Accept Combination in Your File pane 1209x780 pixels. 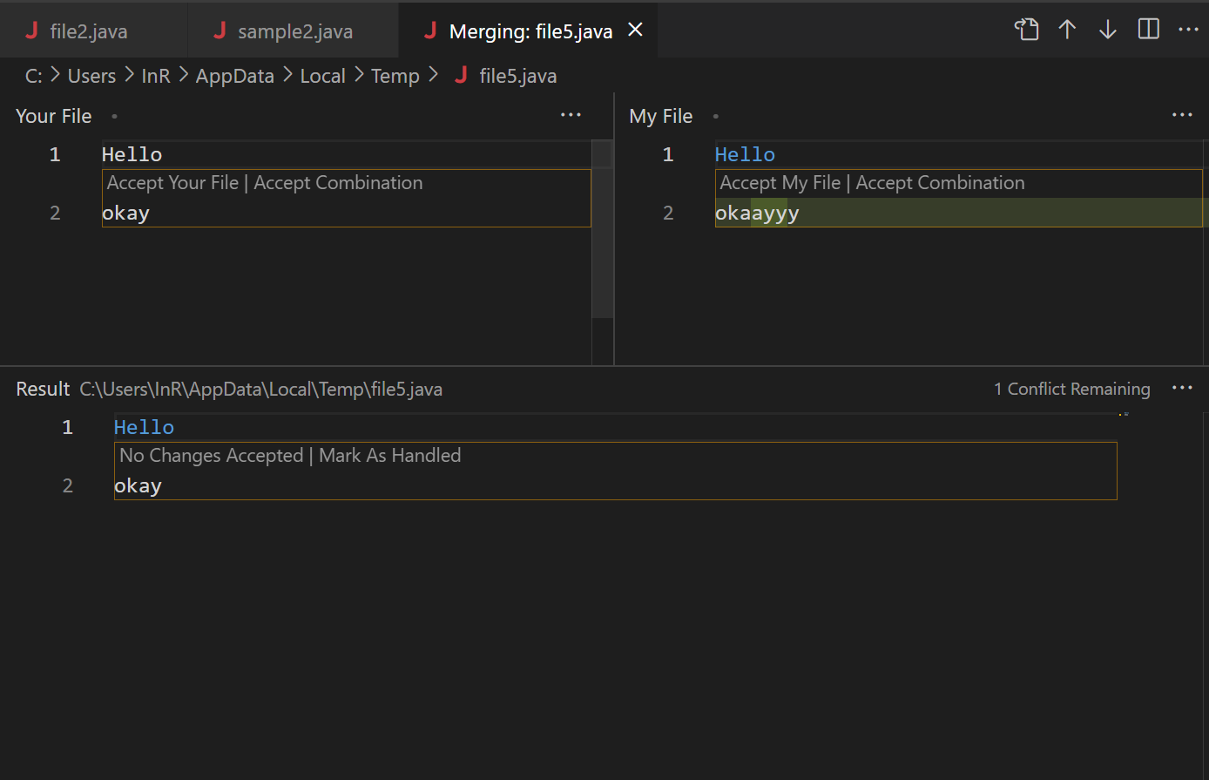pyautogui.click(x=338, y=183)
